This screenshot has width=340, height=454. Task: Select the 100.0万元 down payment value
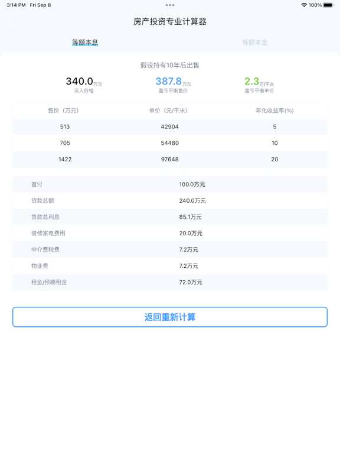point(192,184)
